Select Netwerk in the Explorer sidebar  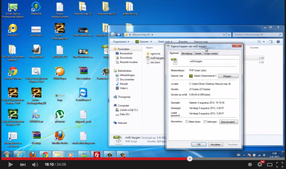120,123
